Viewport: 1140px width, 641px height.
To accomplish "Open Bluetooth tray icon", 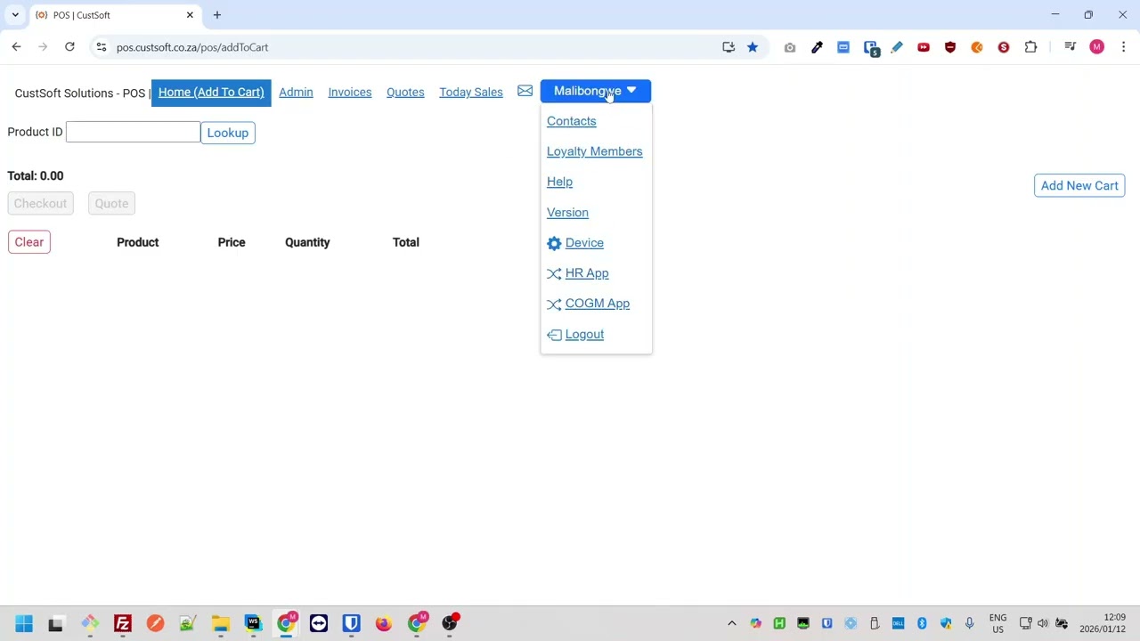I will click(x=922, y=623).
